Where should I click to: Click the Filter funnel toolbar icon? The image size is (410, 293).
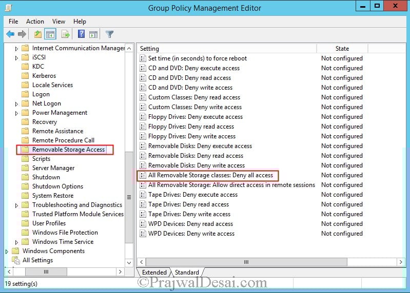[110, 34]
